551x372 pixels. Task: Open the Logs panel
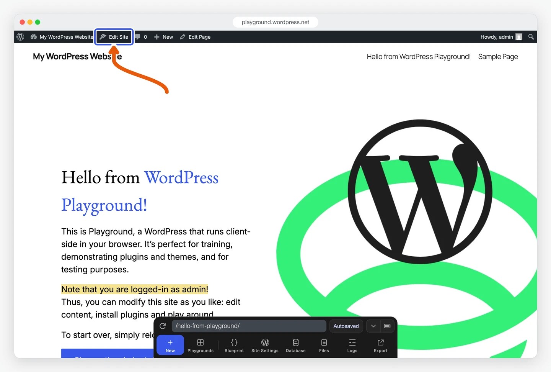(x=352, y=345)
